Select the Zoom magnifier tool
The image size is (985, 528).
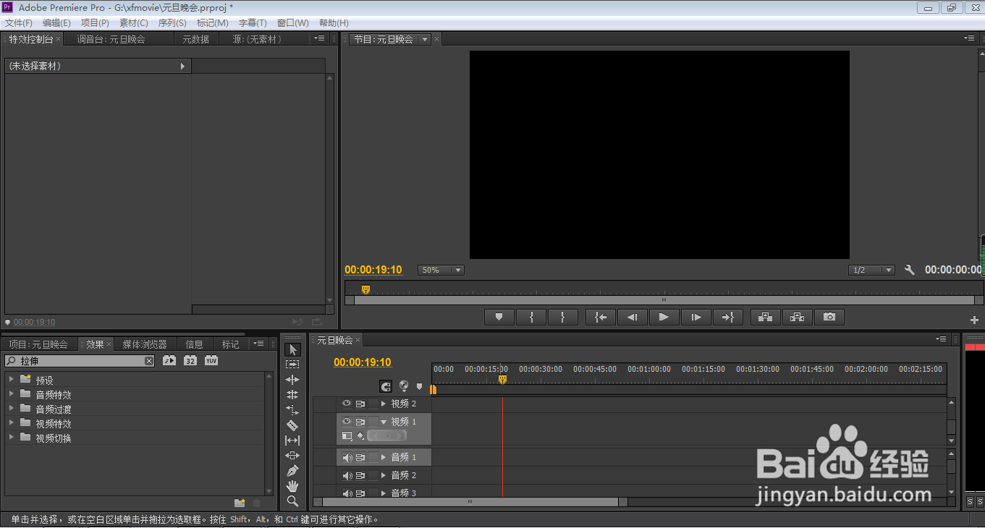292,501
